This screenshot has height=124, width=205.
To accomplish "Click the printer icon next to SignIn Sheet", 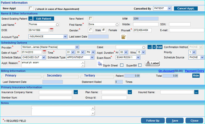I will tap(100, 64).
